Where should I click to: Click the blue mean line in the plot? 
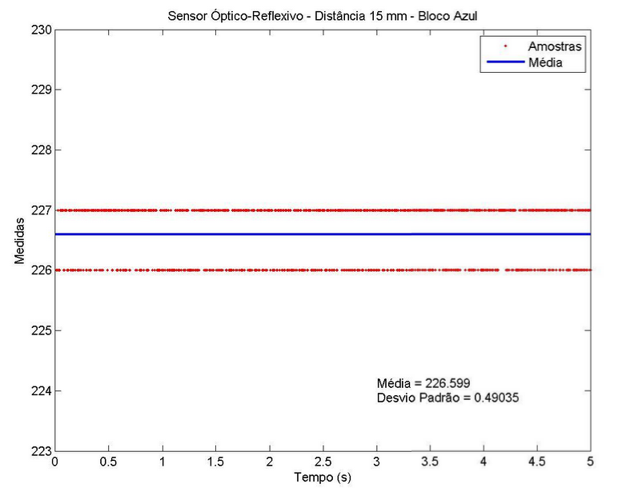coord(323,234)
